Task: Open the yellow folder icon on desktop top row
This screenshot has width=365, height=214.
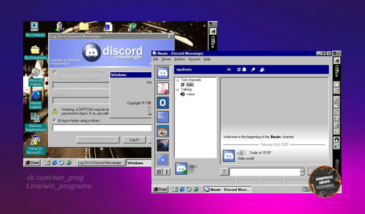Action: pos(84,27)
